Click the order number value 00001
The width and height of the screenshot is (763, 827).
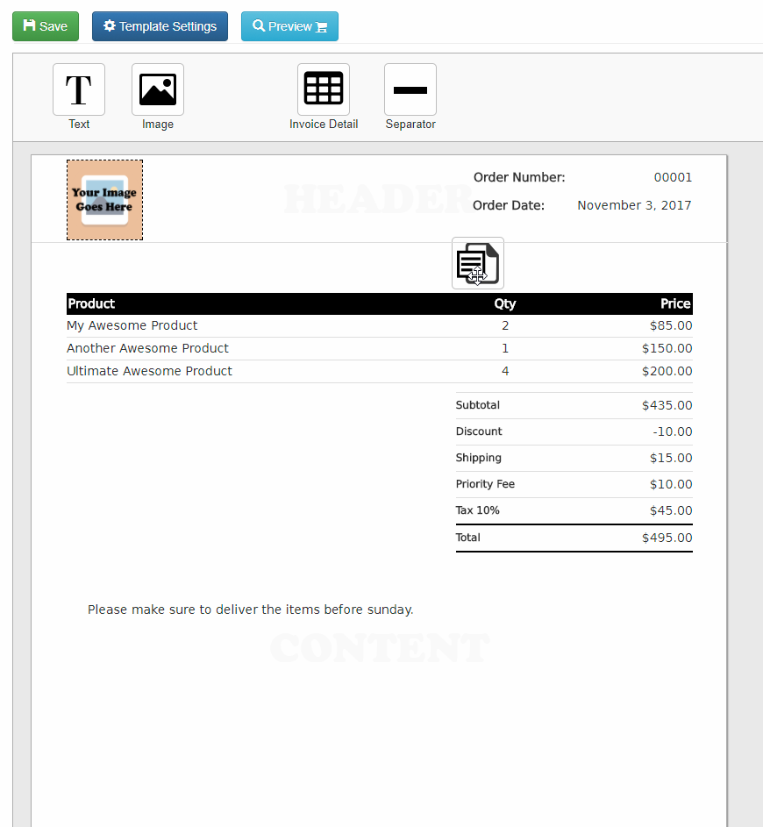coord(673,177)
